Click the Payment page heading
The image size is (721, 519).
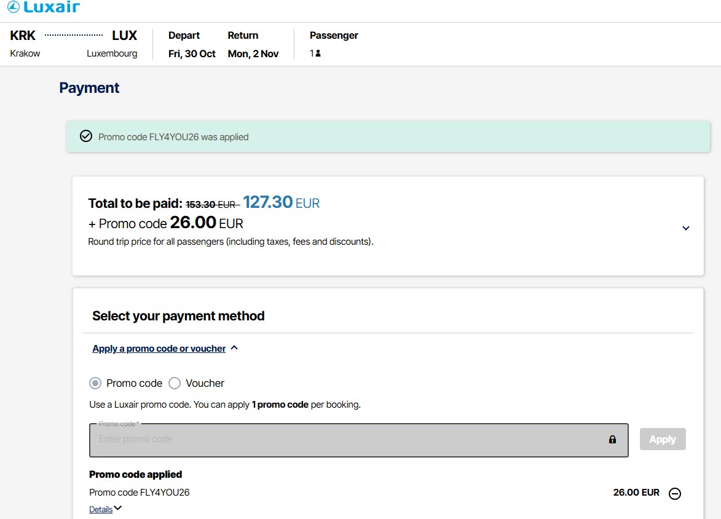coord(89,87)
